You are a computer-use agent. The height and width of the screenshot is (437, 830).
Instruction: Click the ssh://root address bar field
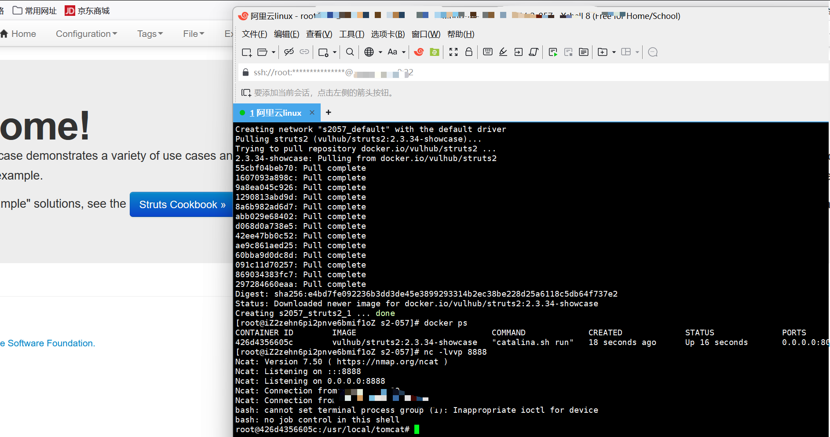[x=533, y=73]
